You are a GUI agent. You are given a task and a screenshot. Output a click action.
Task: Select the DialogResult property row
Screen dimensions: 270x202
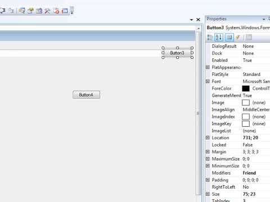click(238, 46)
